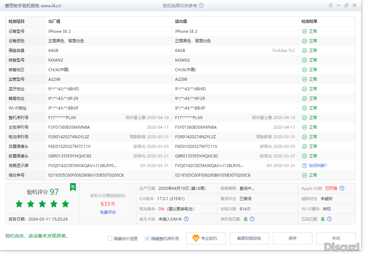Viewport: 365px width, 255px height.
Task: Click green check icon in 销售型号 row
Action: (x=304, y=60)
